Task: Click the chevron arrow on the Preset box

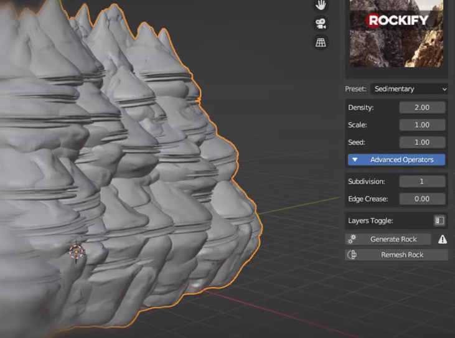Action: coord(444,89)
